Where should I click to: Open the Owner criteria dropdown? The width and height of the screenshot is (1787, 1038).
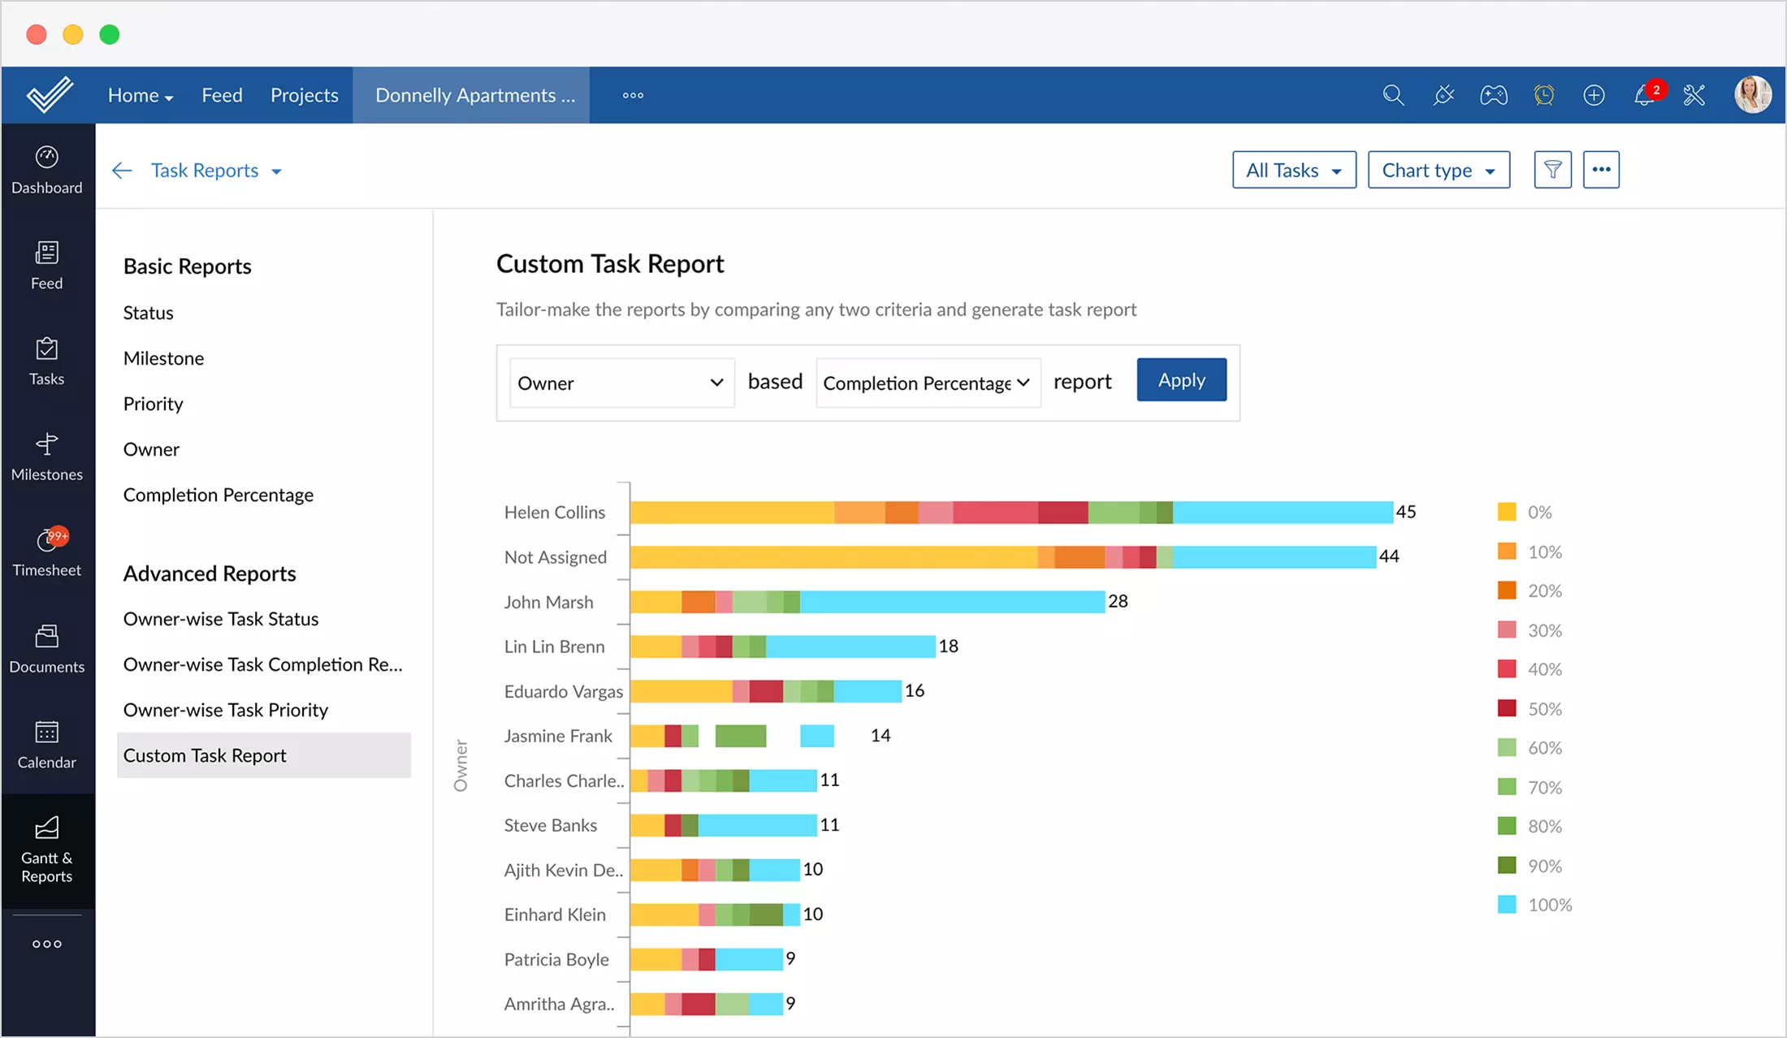click(621, 383)
